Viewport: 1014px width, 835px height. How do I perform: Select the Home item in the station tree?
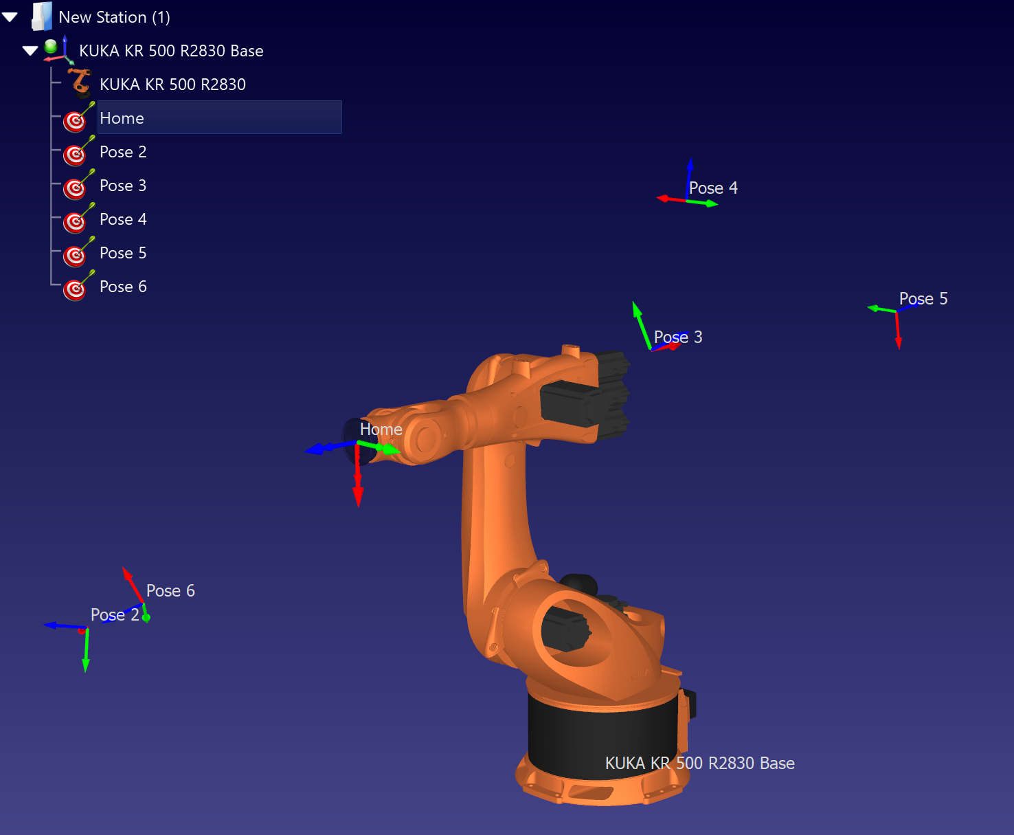click(x=122, y=118)
